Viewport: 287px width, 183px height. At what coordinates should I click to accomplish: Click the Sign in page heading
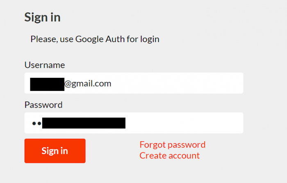(42, 17)
